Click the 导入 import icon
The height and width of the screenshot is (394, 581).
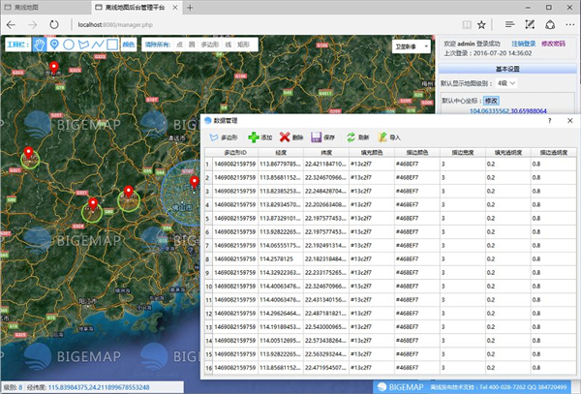click(383, 138)
